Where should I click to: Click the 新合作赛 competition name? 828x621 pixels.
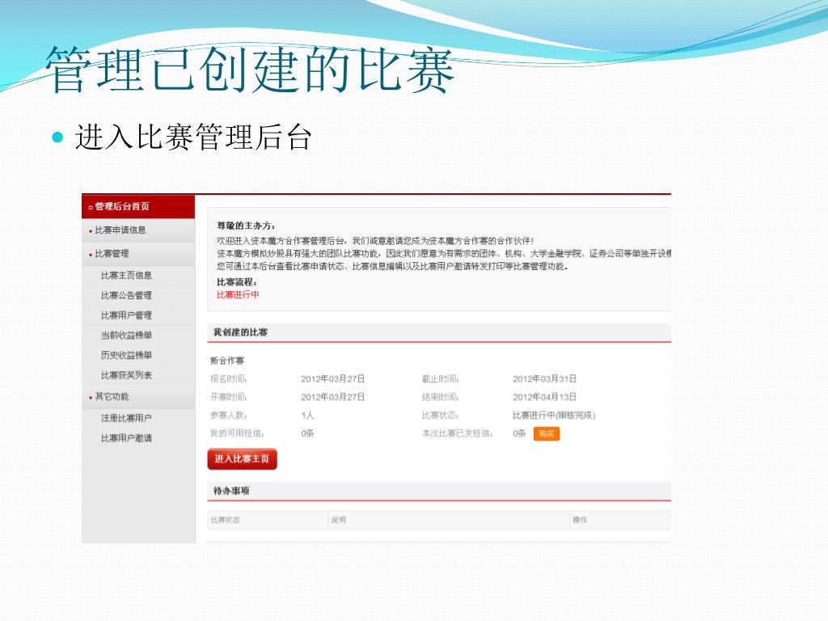pyautogui.click(x=227, y=361)
